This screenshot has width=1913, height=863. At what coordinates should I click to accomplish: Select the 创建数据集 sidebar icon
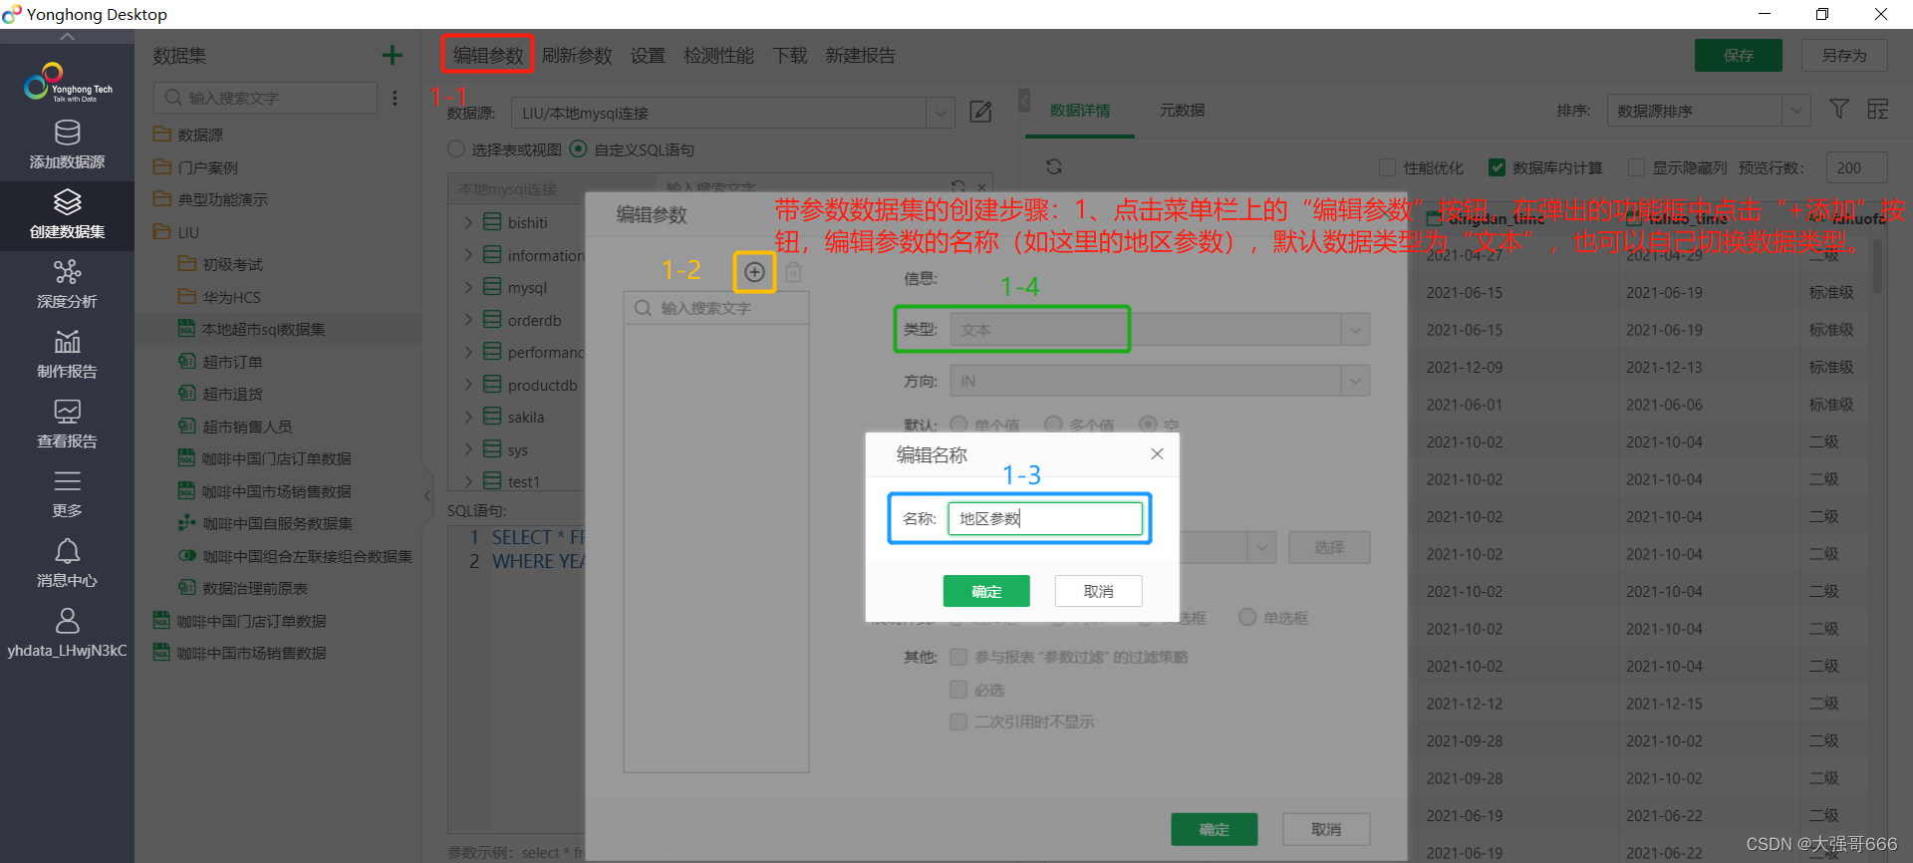(67, 215)
